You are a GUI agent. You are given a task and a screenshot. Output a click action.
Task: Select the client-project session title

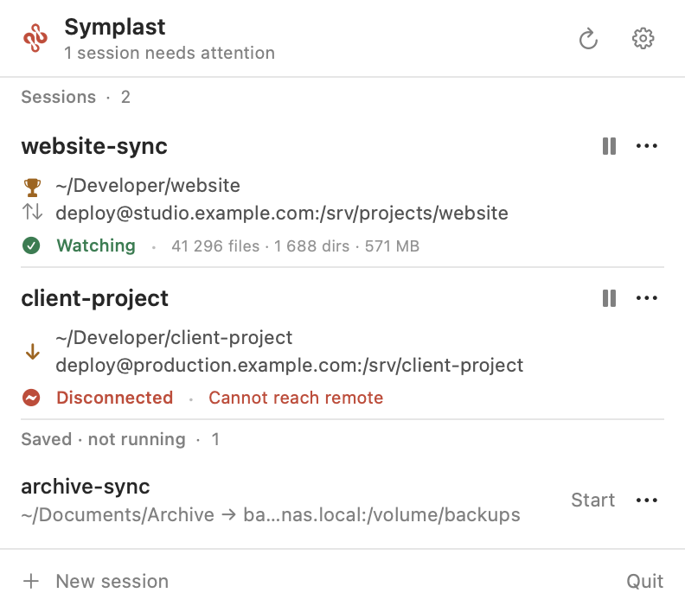click(95, 298)
